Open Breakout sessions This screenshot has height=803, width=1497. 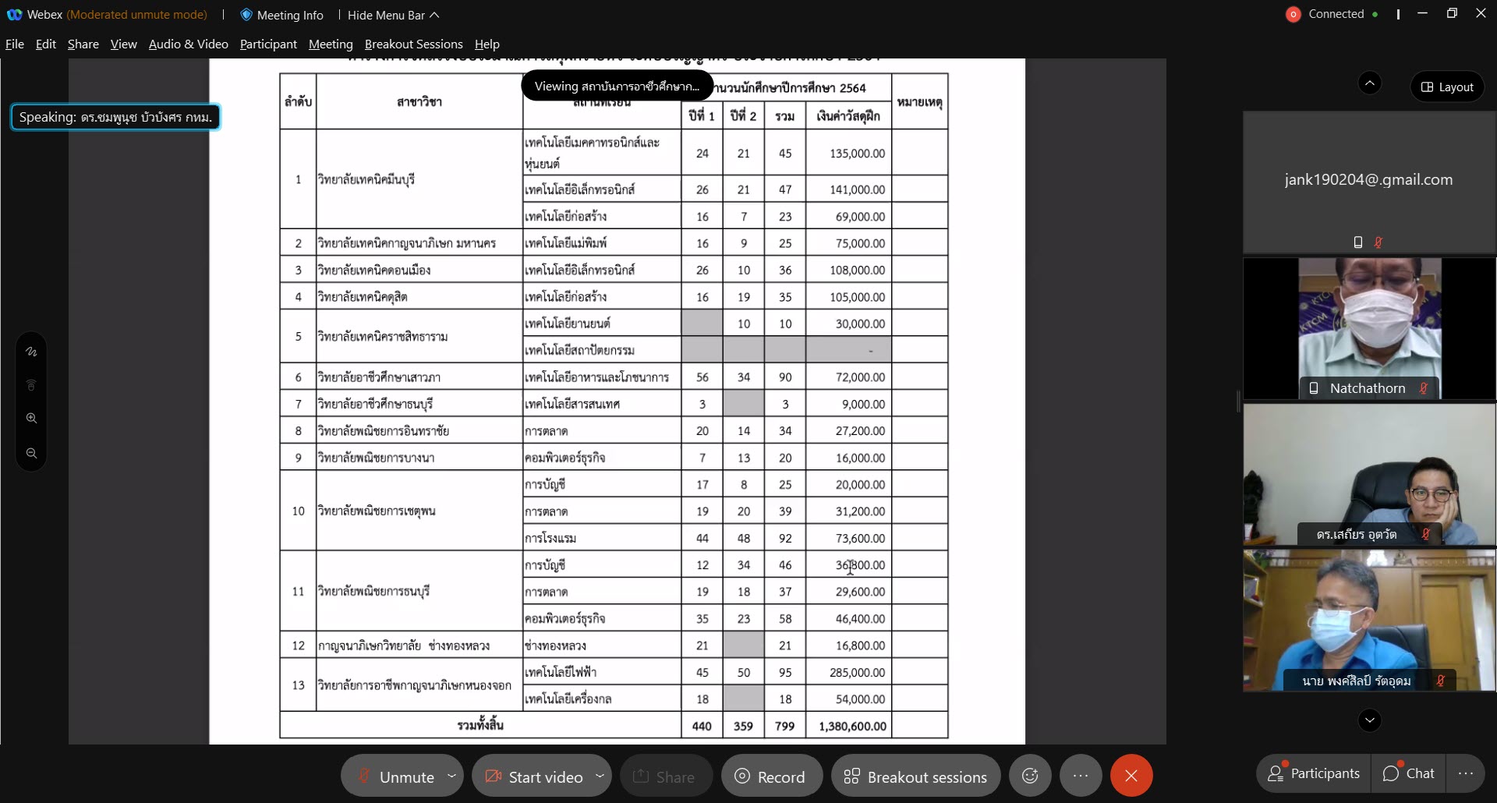(915, 776)
